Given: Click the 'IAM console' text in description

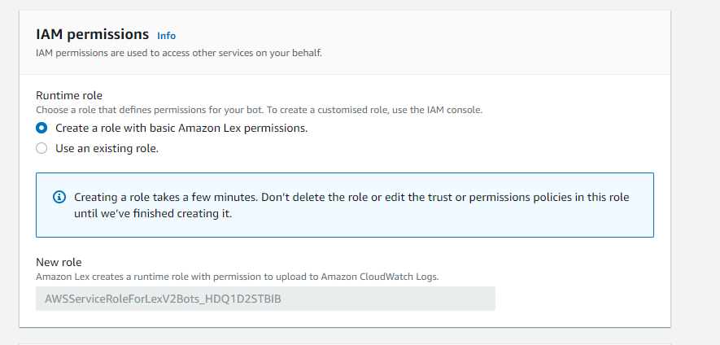Looking at the screenshot, I should [464, 109].
